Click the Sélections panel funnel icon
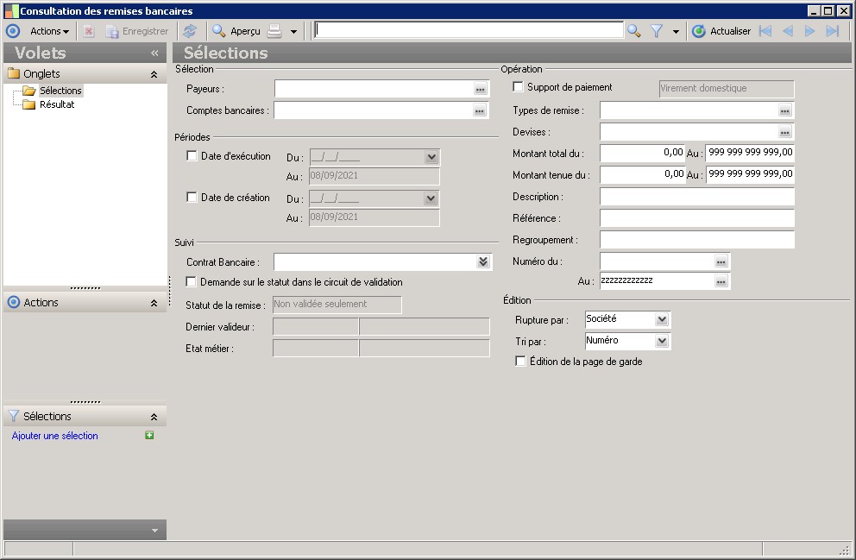This screenshot has height=560, width=856. pos(14,417)
